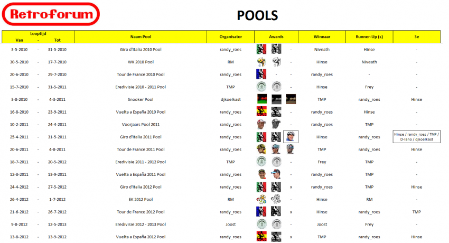The image size is (449, 243).
Task: Select the Organisator column header
Action: coord(231,37)
